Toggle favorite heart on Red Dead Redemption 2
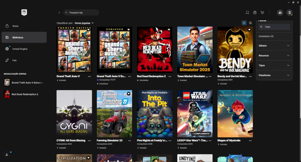 pos(169,30)
